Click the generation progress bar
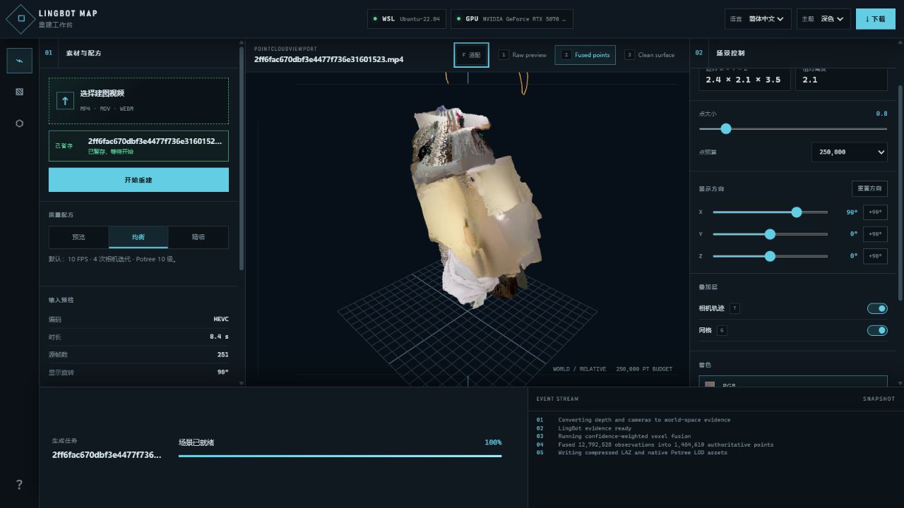This screenshot has height=508, width=904. [x=340, y=456]
